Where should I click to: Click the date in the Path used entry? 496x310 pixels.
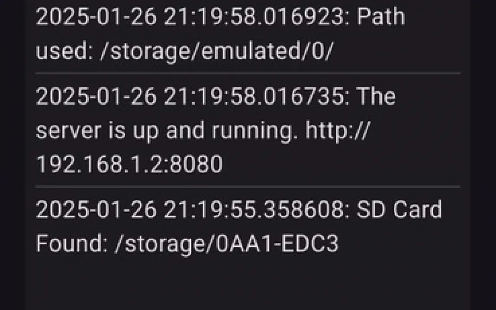tap(96, 17)
